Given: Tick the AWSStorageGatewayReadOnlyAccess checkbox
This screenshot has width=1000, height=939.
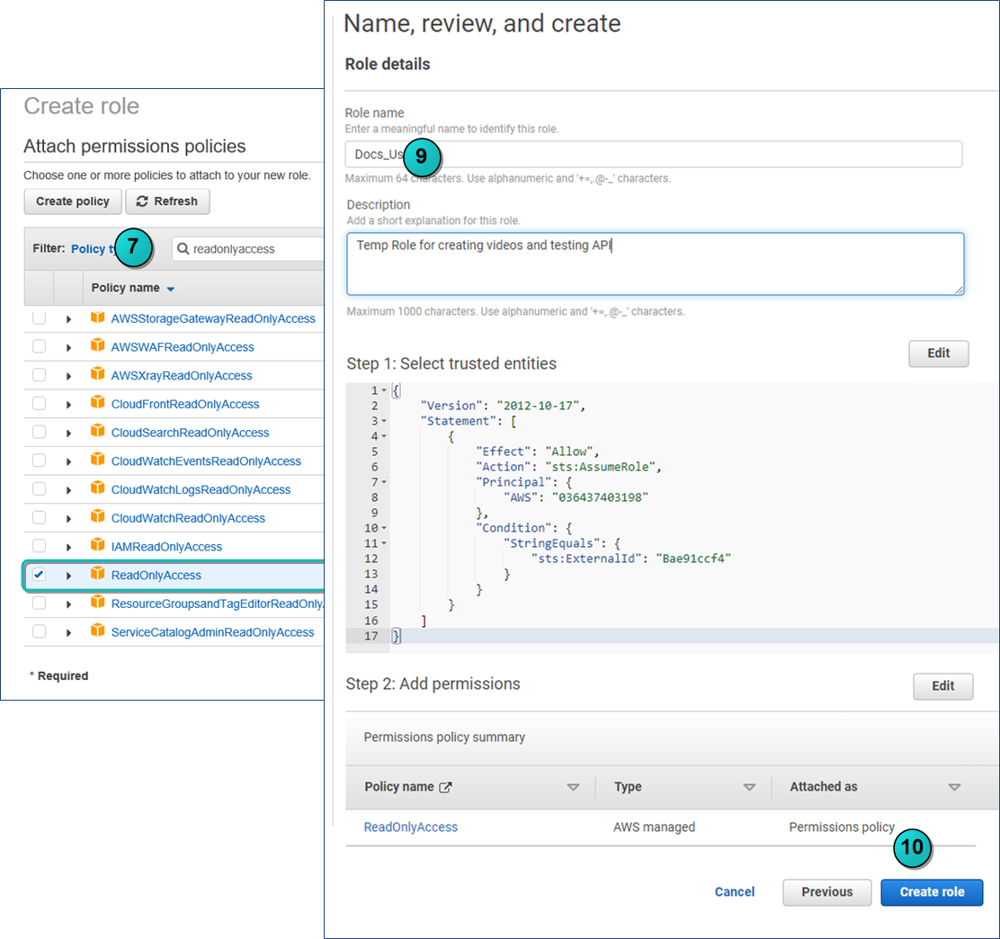Looking at the screenshot, I should tap(39, 317).
